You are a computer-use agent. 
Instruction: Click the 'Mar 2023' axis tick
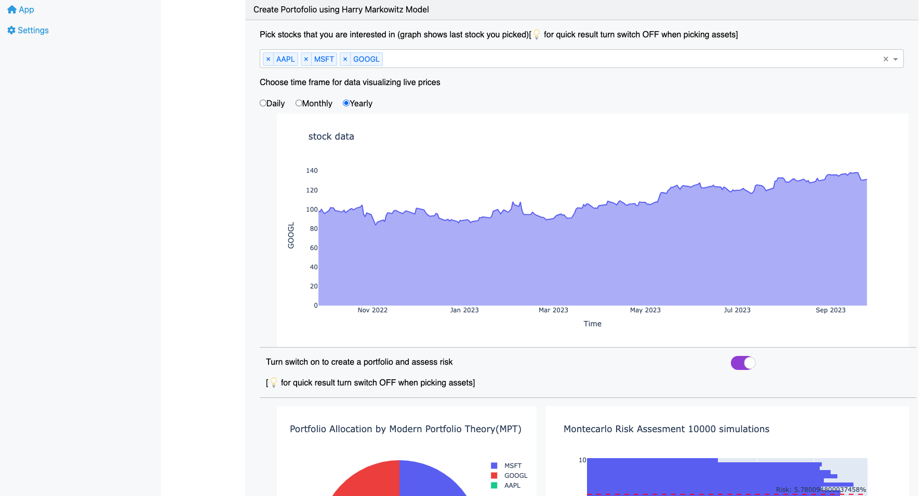coord(553,310)
